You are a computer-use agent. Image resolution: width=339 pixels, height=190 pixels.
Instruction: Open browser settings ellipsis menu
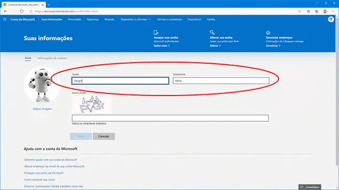click(333, 11)
